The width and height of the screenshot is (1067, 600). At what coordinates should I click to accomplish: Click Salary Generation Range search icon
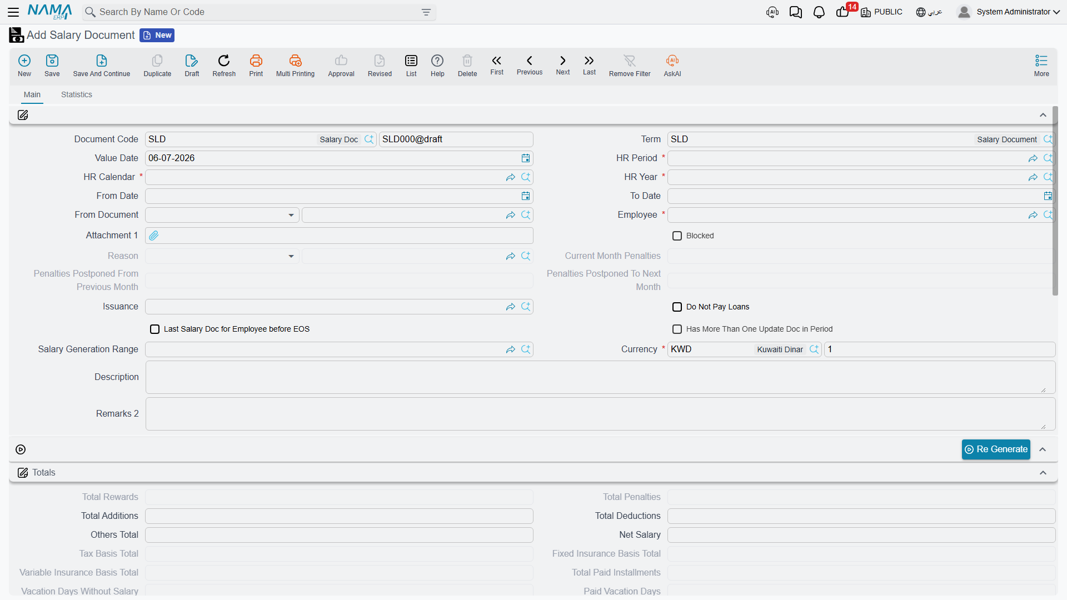(x=526, y=349)
